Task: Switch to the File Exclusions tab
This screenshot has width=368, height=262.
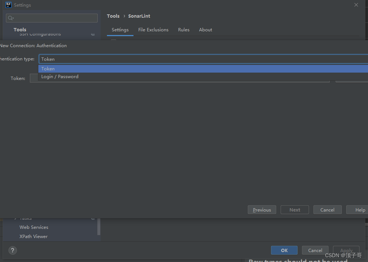Action: coord(153,29)
